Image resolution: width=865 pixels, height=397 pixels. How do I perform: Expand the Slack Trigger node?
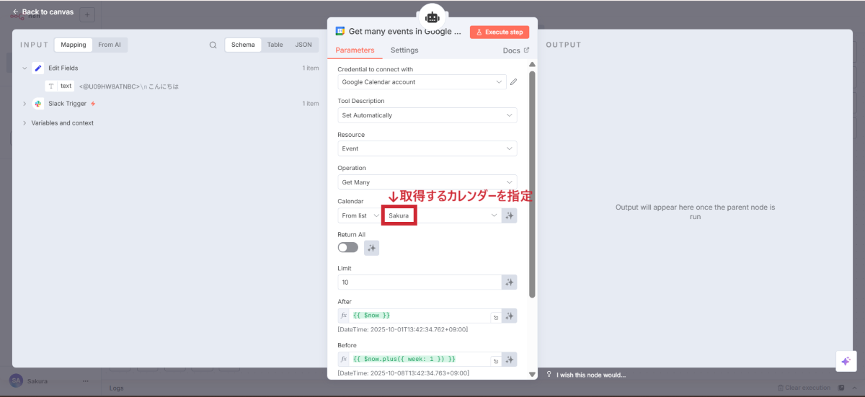pyautogui.click(x=25, y=104)
